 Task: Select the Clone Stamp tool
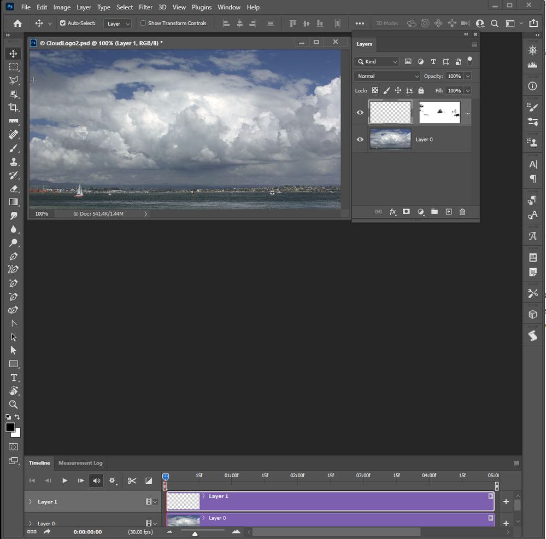click(x=14, y=161)
